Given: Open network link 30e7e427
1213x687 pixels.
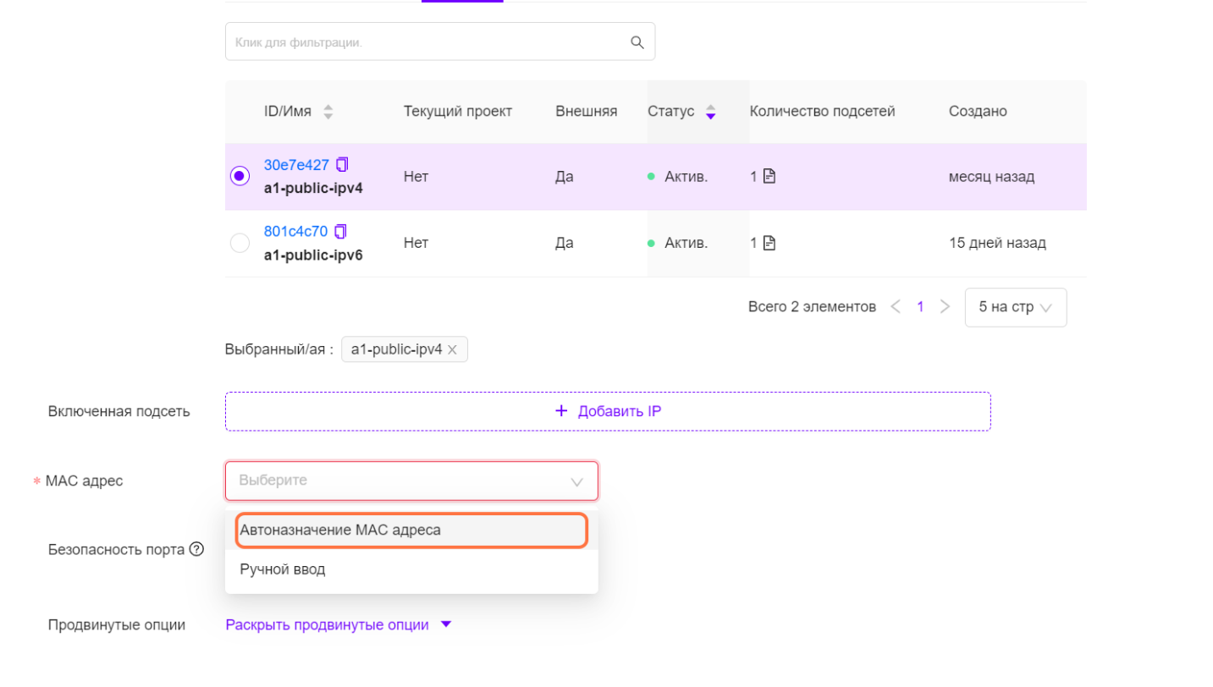Looking at the screenshot, I should click(x=296, y=165).
